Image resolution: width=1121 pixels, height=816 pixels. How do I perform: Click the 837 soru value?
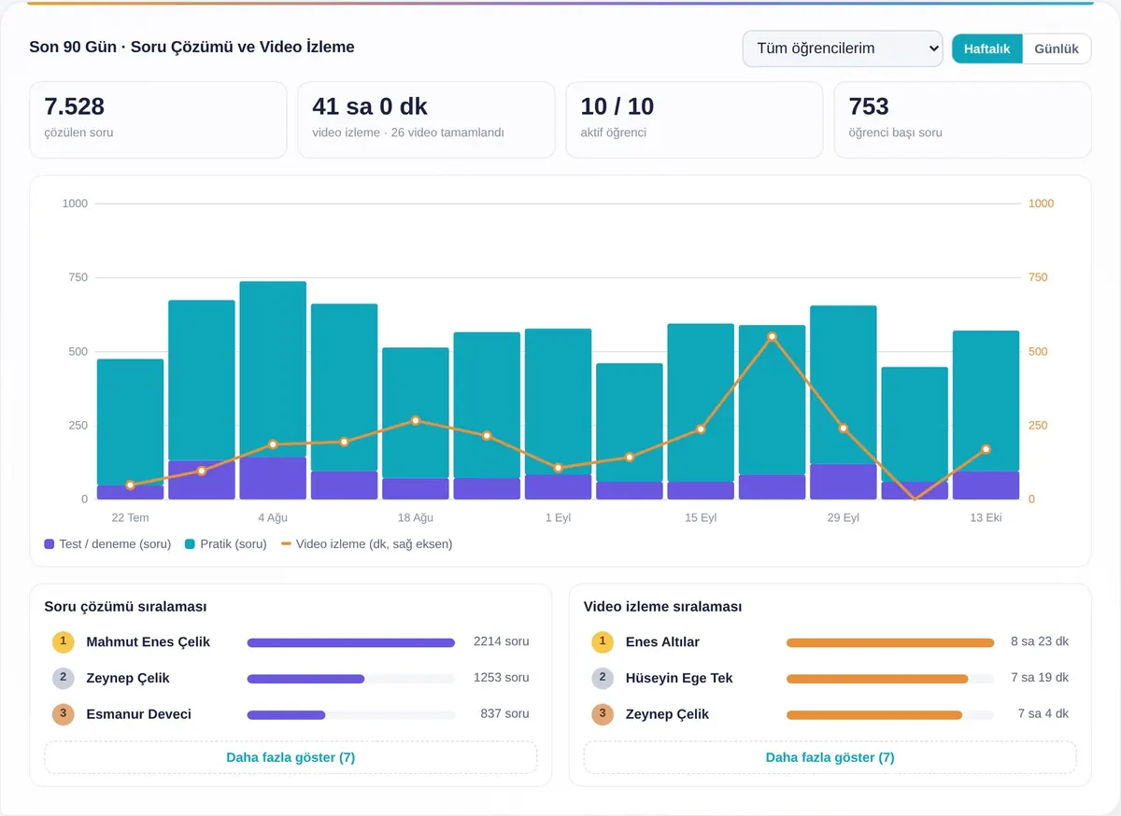(x=504, y=715)
